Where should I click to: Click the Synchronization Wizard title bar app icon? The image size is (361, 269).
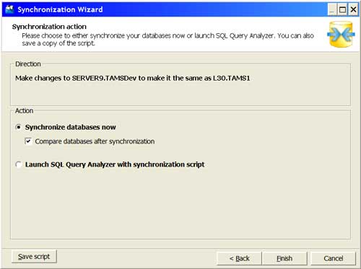click(x=10, y=9)
